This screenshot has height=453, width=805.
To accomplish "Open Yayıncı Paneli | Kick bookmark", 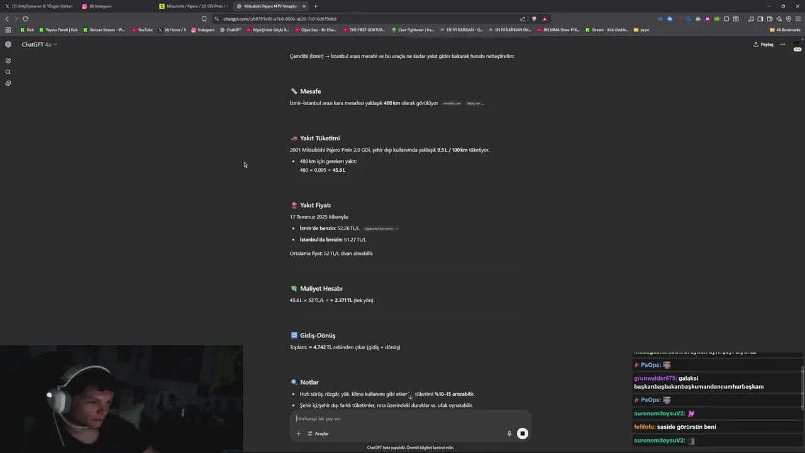I will [58, 30].
